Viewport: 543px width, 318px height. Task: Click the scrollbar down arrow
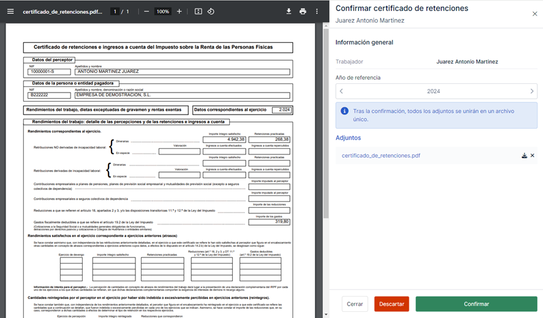[x=326, y=314]
